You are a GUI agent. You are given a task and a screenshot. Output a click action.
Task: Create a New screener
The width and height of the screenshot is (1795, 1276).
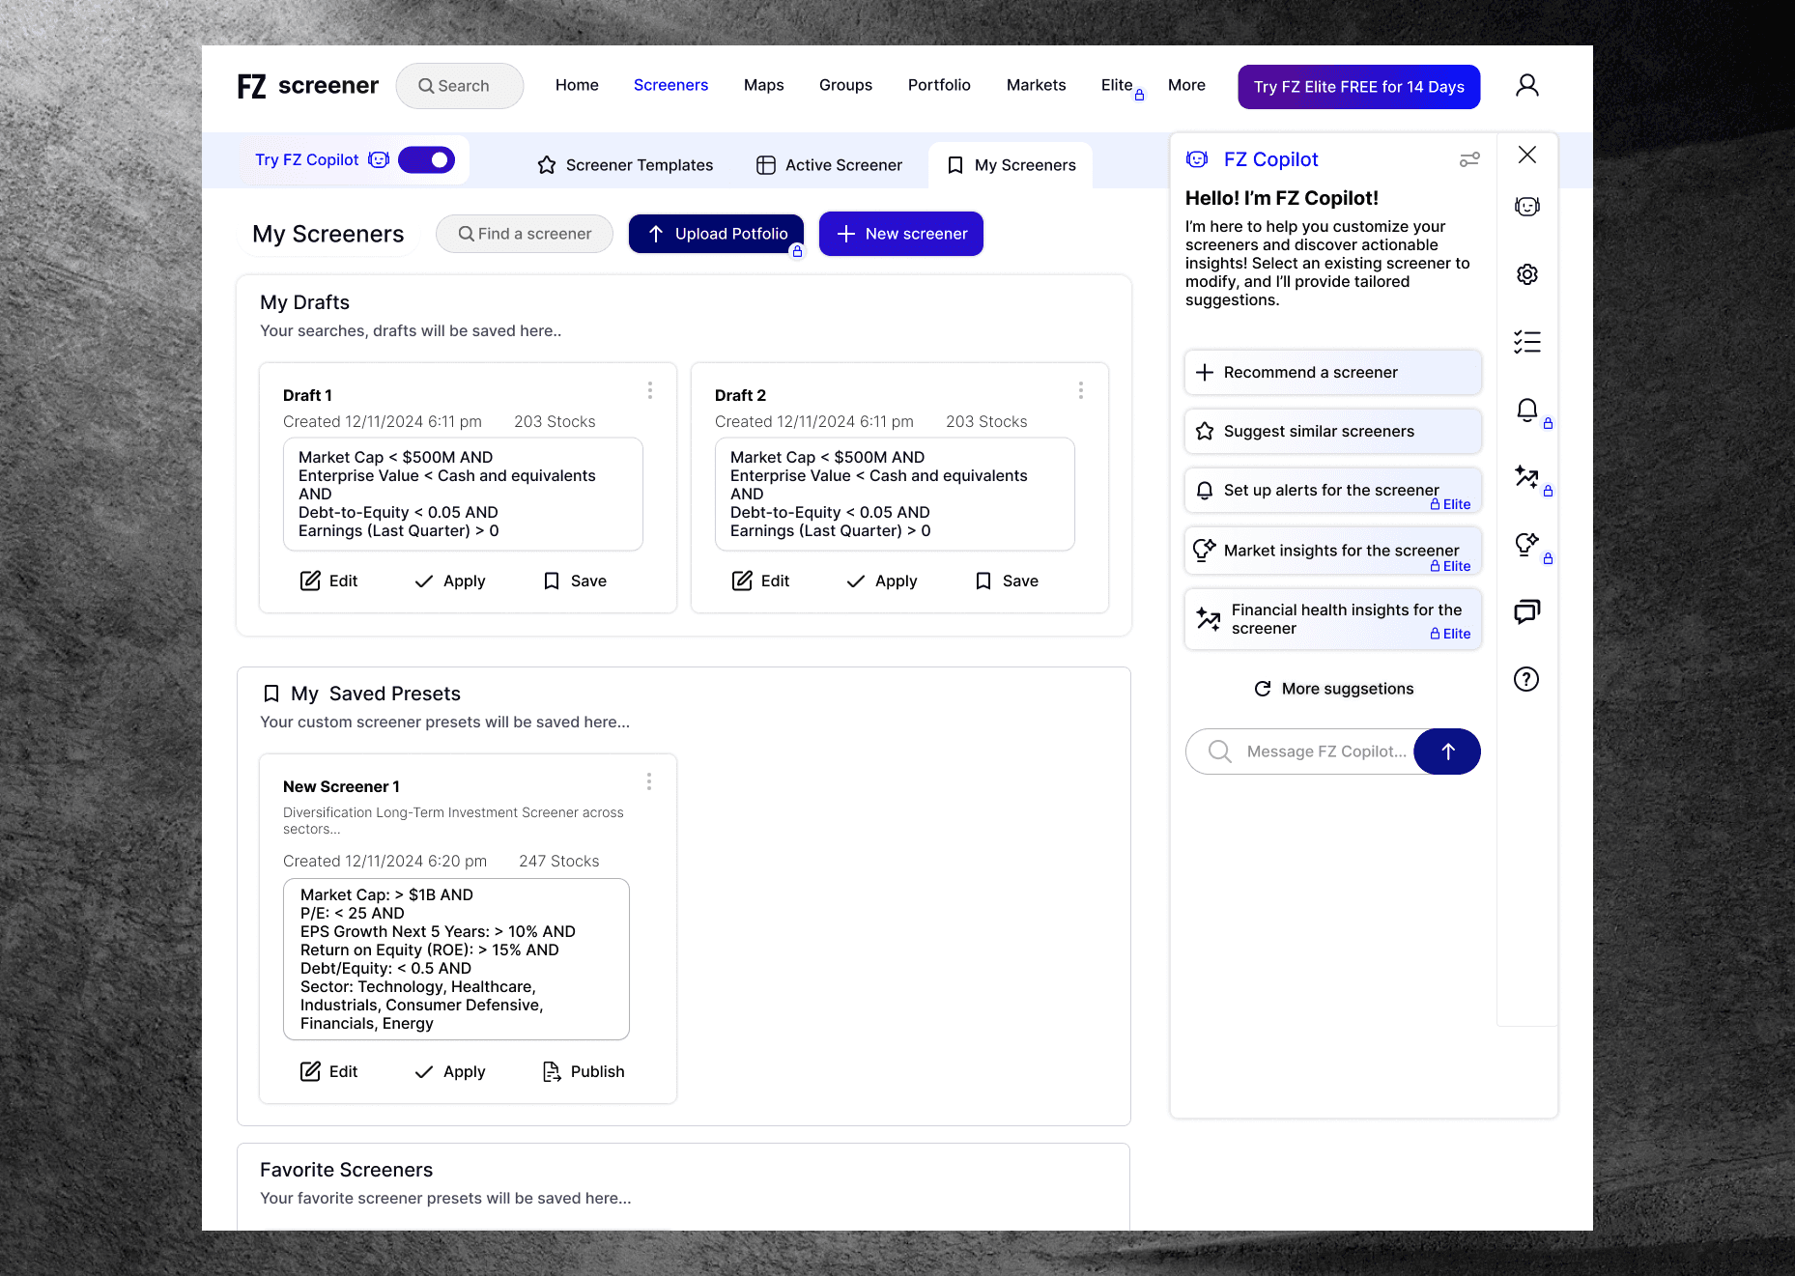[901, 234]
